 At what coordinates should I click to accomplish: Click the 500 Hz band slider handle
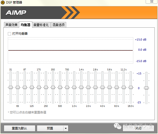(60, 87)
